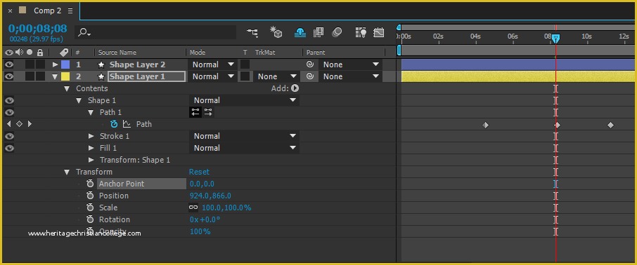Click the search magnifier icon
The width and height of the screenshot is (637, 265).
84,32
